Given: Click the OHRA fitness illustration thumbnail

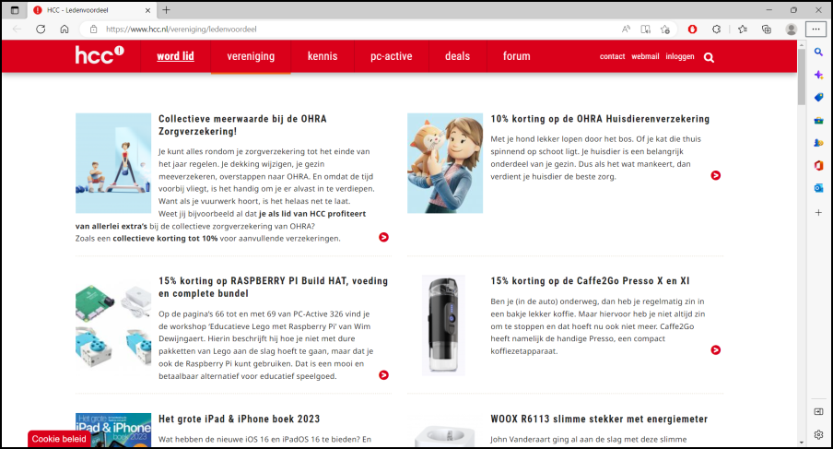Looking at the screenshot, I should click(x=113, y=163).
